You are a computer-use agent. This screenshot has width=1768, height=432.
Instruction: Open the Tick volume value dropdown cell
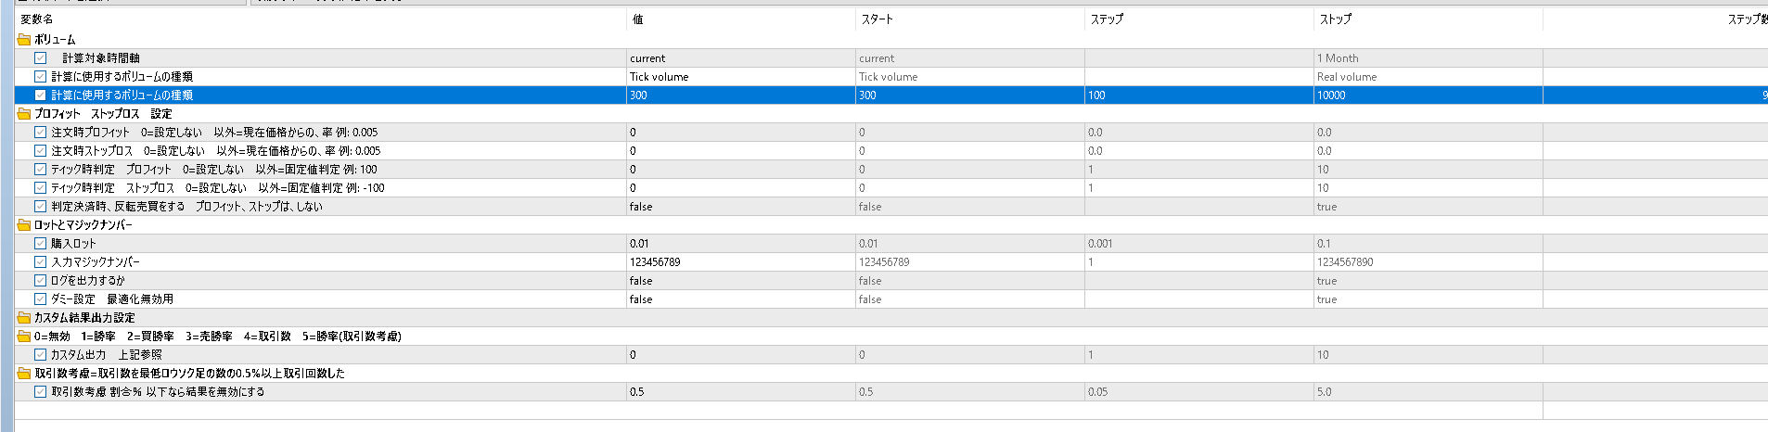[x=740, y=77]
